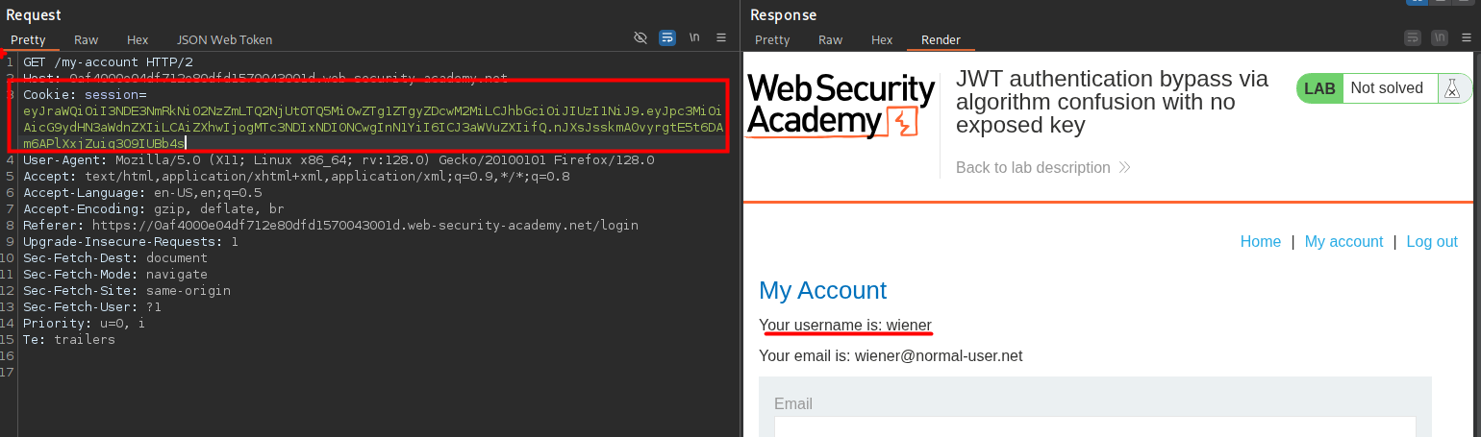The width and height of the screenshot is (1481, 437).
Task: Select the Request Hex tab
Action: [138, 39]
